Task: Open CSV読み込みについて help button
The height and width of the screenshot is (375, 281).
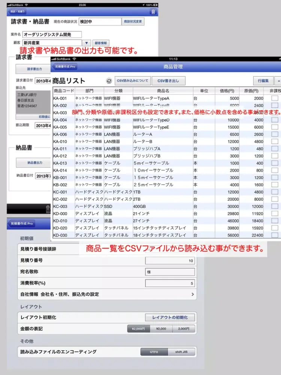Action: click(133, 81)
